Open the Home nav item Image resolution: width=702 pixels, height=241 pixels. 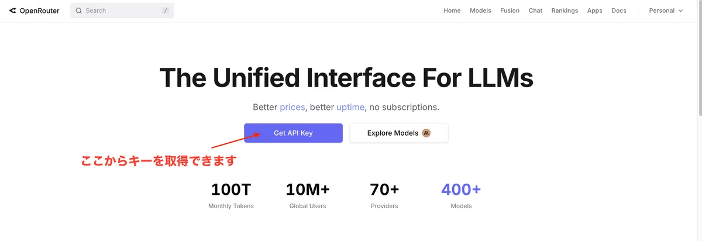pos(452,11)
